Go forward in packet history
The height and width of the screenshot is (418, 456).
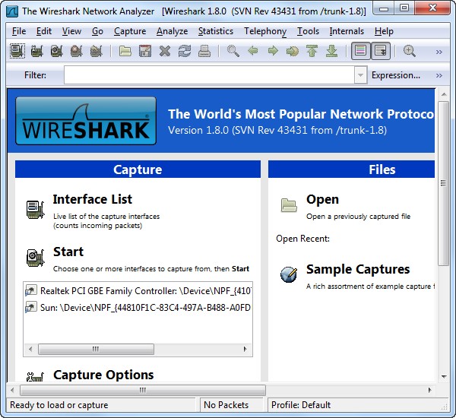(273, 51)
